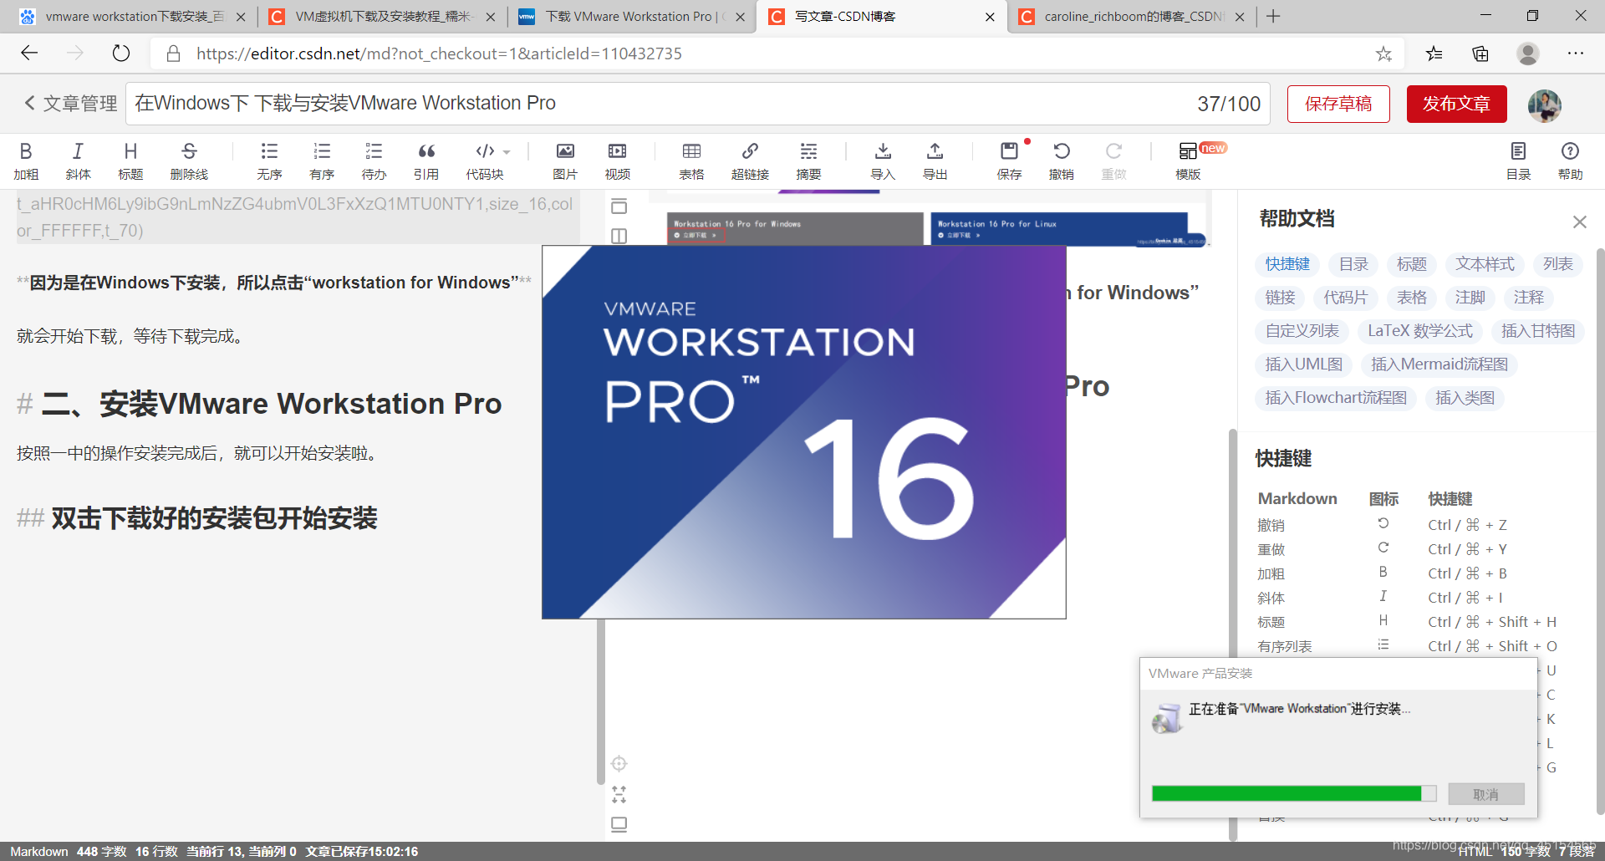This screenshot has height=861, width=1605.
Task: Apply bold with 加粗 toolbar icon
Action: [x=26, y=160]
